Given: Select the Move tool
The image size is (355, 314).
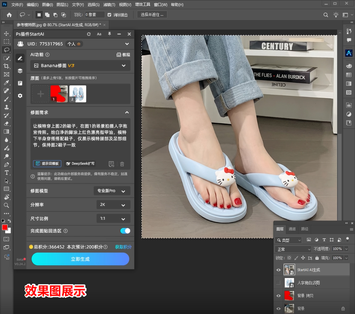Looking at the screenshot, I should point(6,34).
